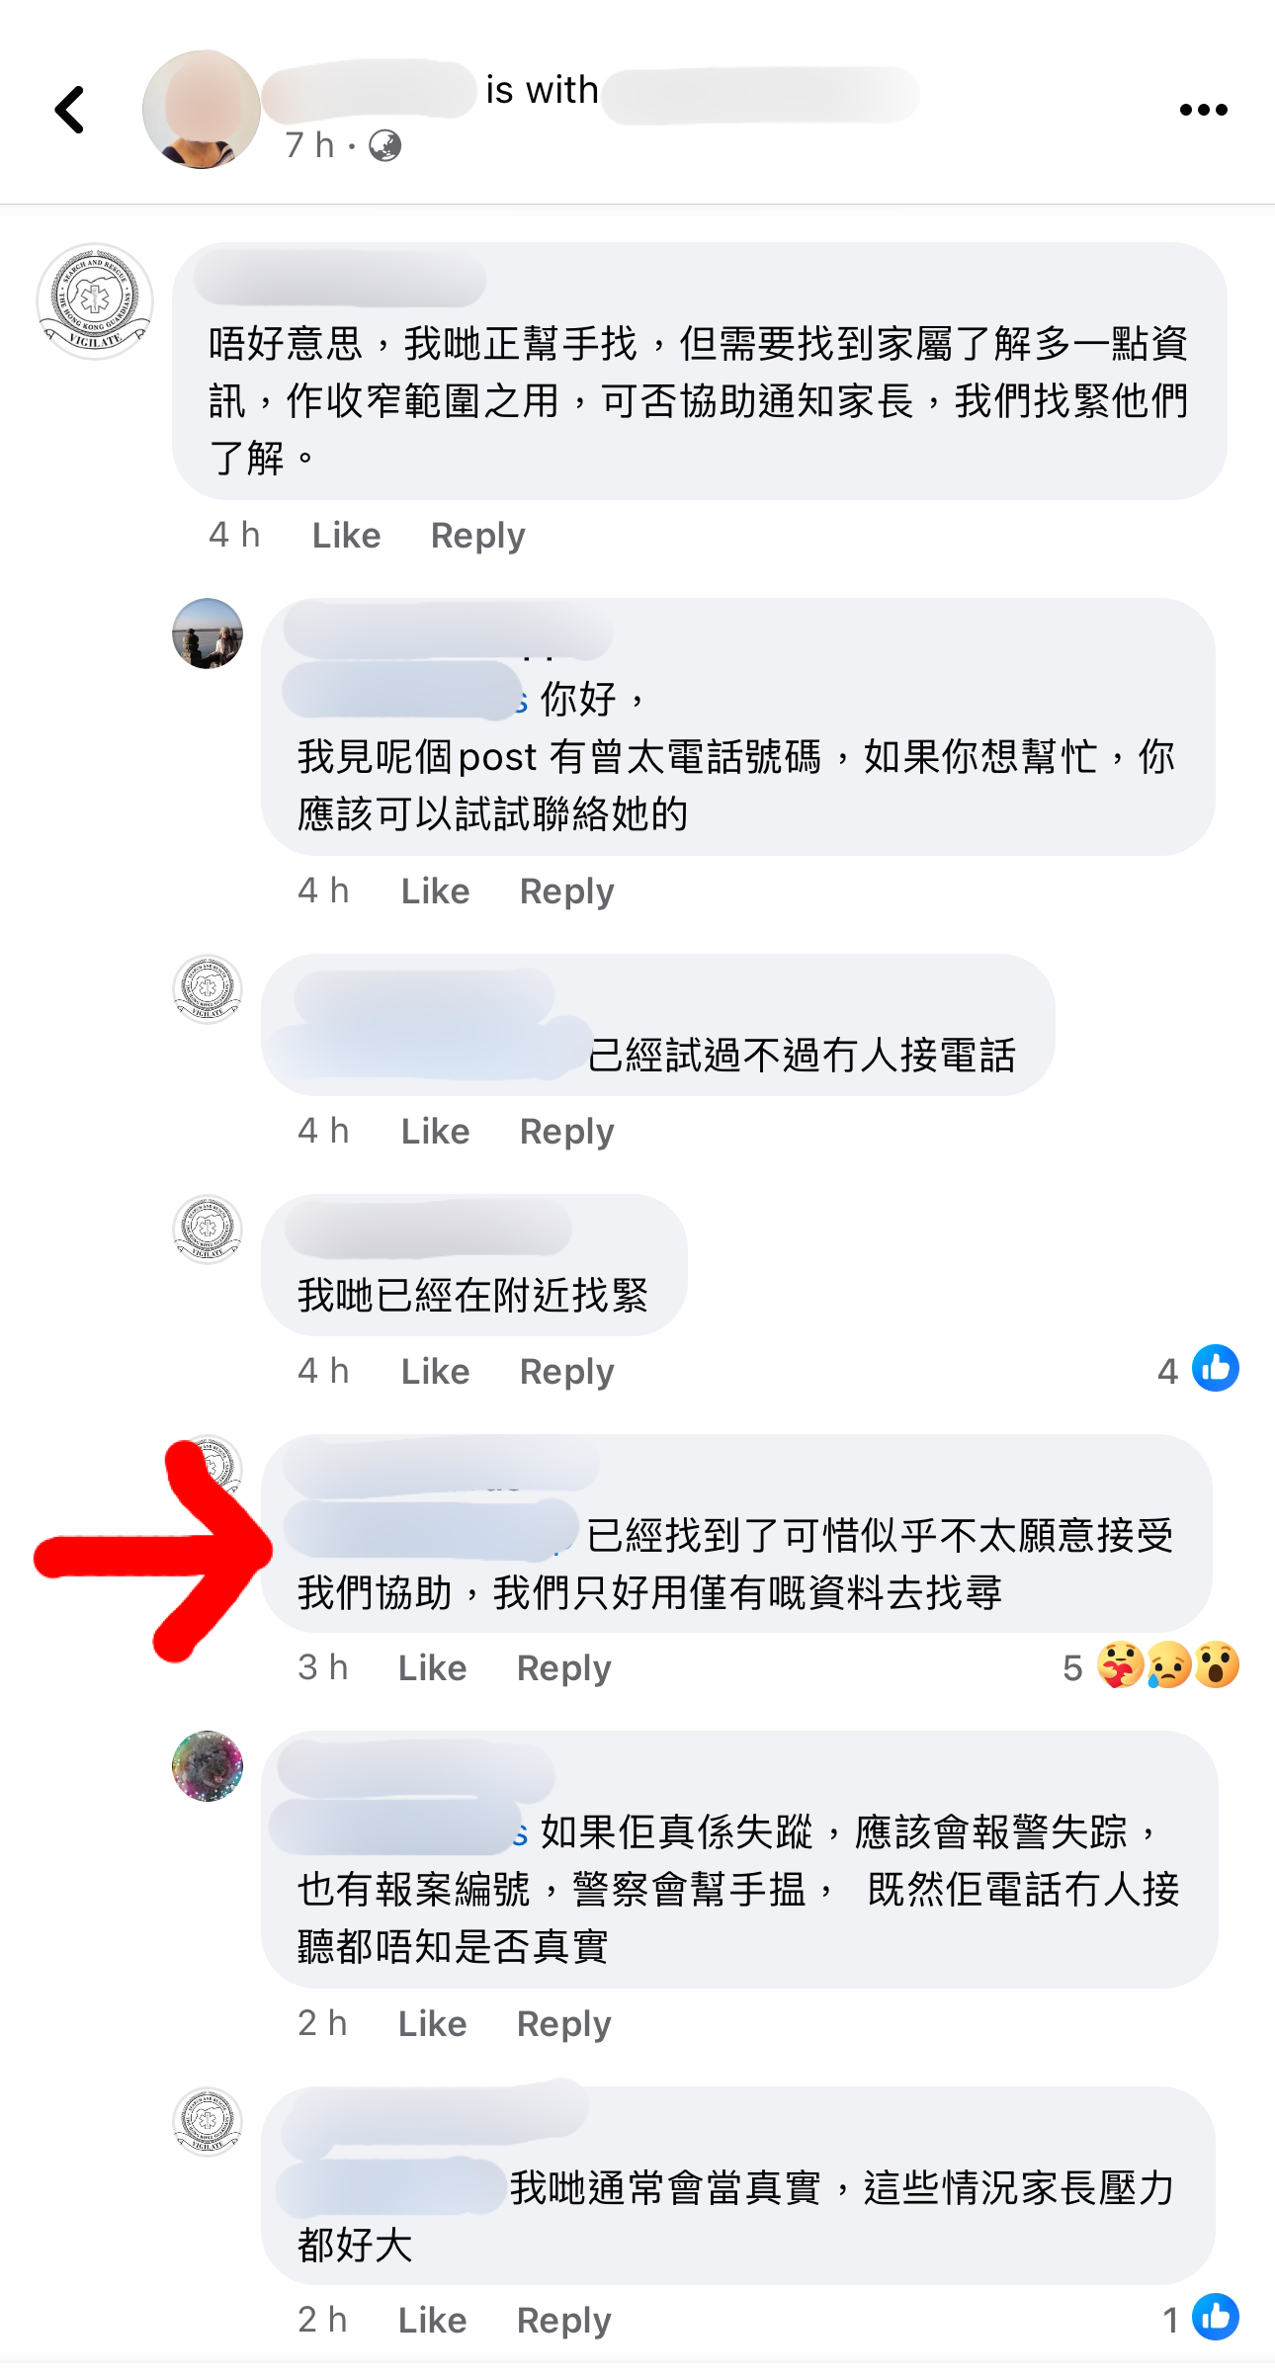Reply to the last comment 我哋通常會當真實
The width and height of the screenshot is (1275, 2379).
[563, 2321]
